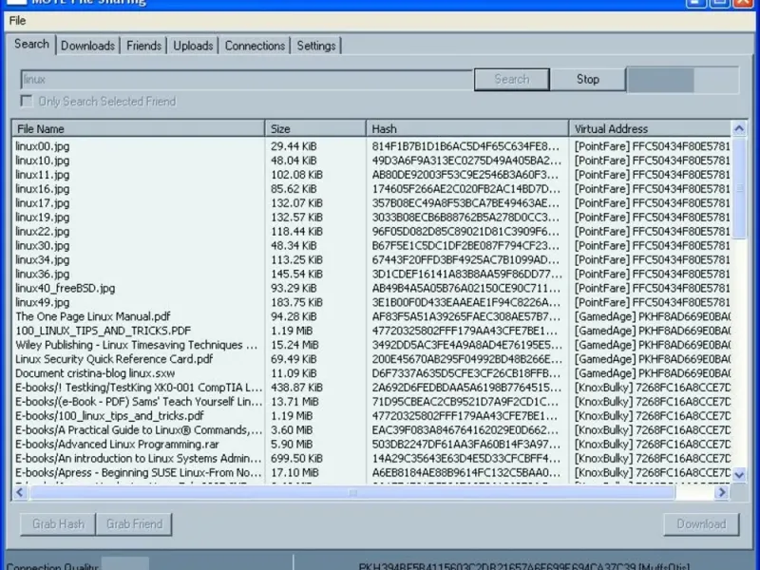This screenshot has width=760, height=570.
Task: Select the linux19.jpg file
Action: coord(371,218)
